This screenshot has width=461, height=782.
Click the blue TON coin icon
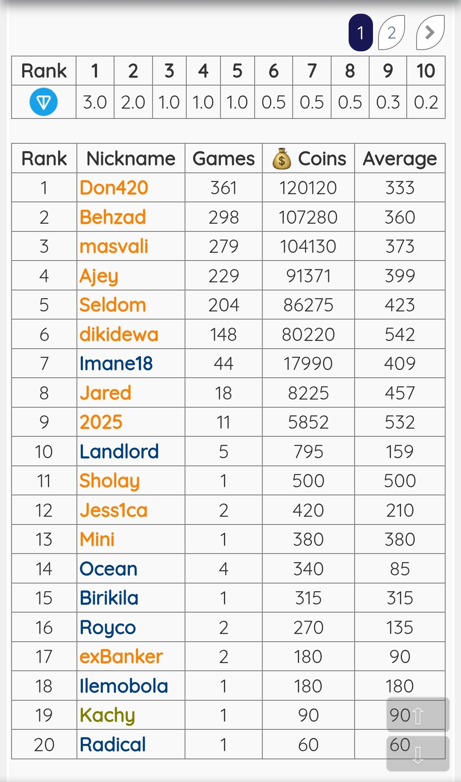pyautogui.click(x=44, y=102)
